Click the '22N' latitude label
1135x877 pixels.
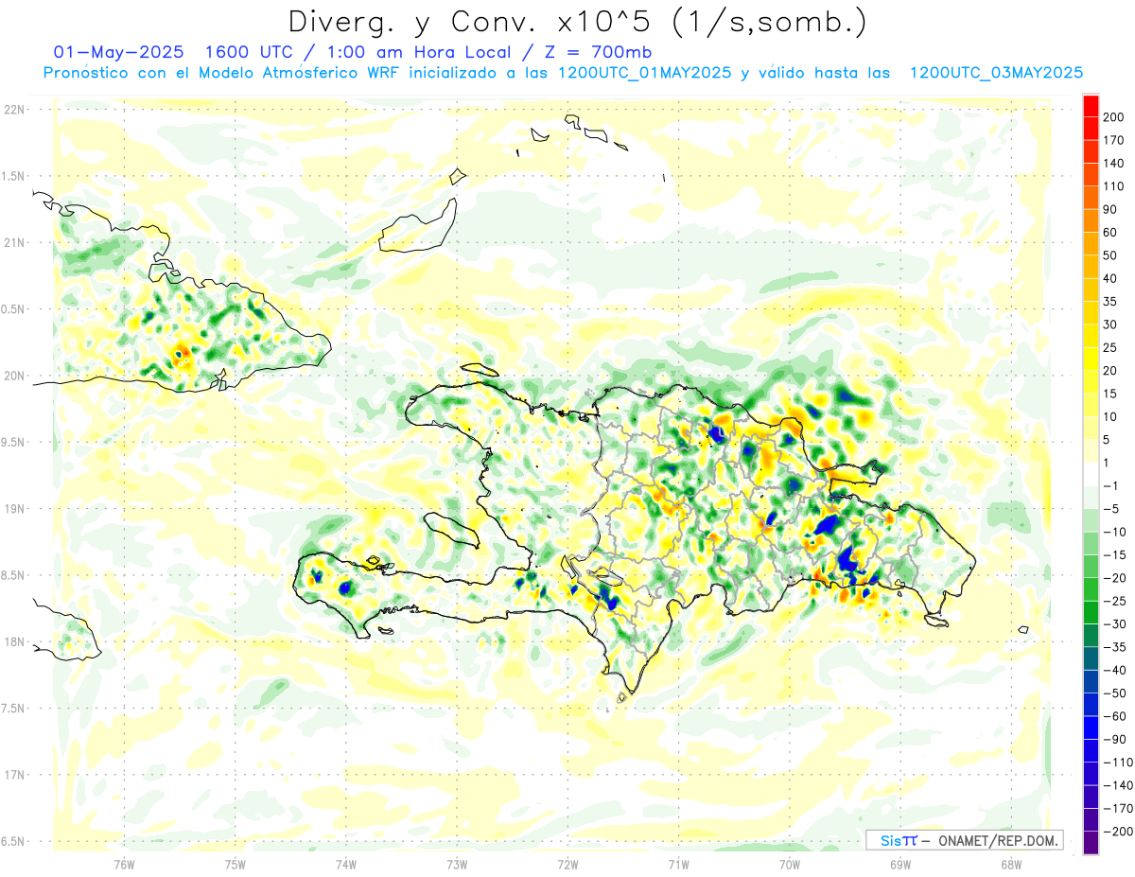click(x=14, y=109)
